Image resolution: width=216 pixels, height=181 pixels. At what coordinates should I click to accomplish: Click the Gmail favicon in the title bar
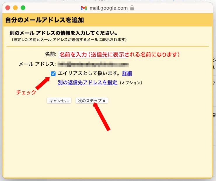(84, 8)
